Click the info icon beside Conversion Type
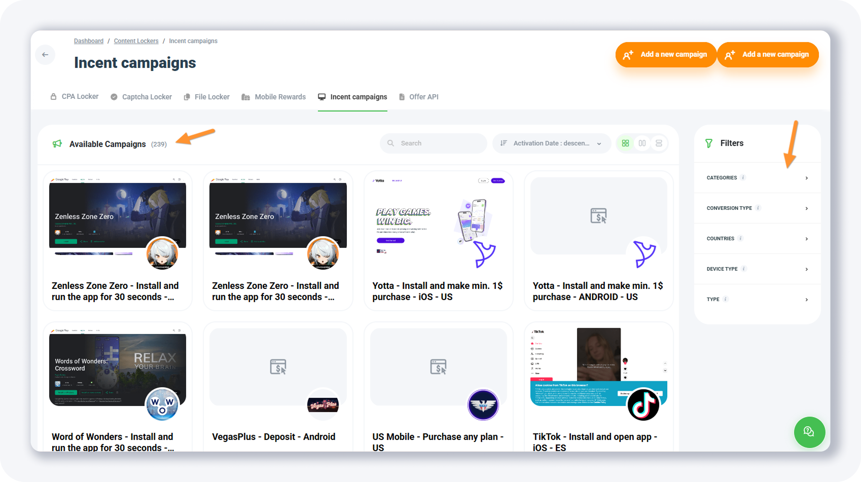The width and height of the screenshot is (861, 482). click(758, 208)
